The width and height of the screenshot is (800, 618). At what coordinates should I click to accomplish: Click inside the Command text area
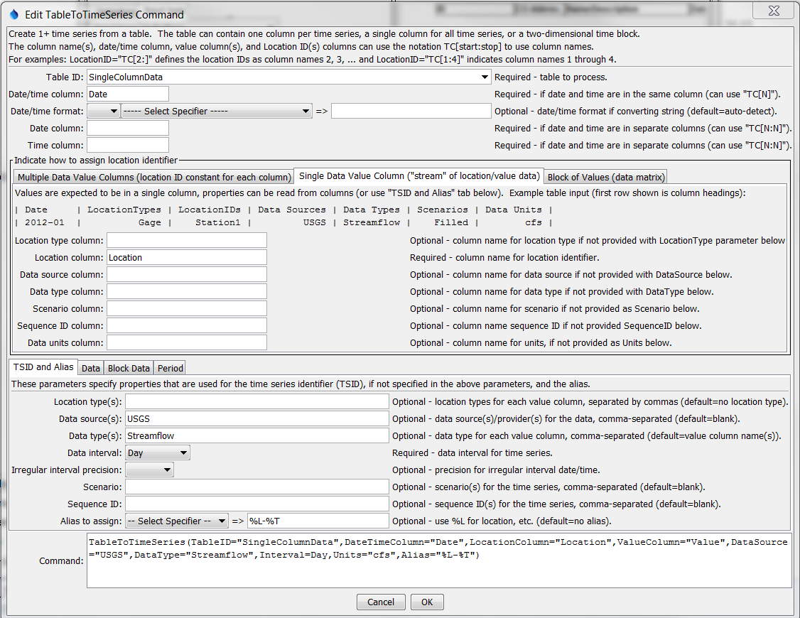click(x=439, y=560)
